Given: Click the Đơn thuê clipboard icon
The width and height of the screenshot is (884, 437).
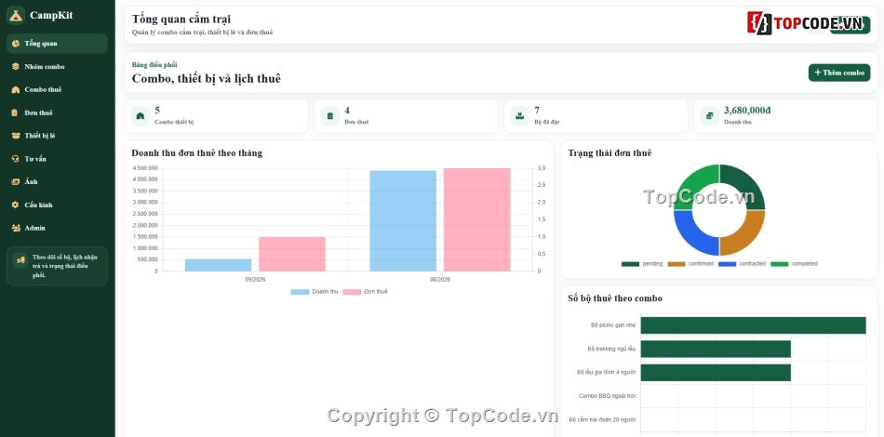Looking at the screenshot, I should pos(16,113).
